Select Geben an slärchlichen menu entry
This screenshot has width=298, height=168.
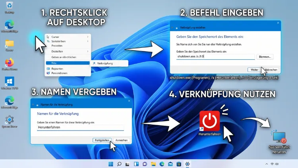(68, 57)
